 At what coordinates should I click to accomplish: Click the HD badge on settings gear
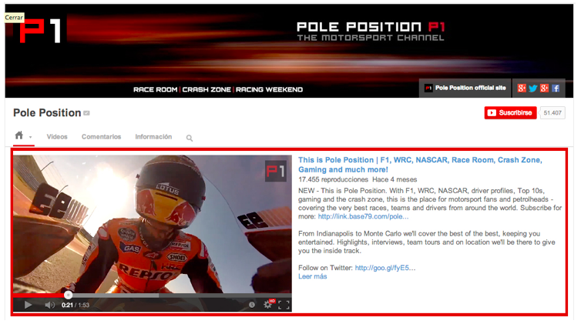click(x=272, y=301)
